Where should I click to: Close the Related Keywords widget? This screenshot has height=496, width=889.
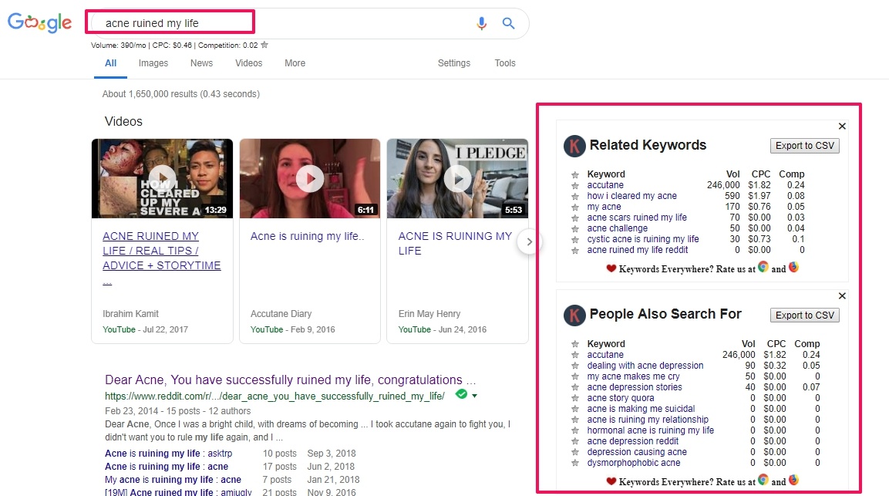(842, 126)
